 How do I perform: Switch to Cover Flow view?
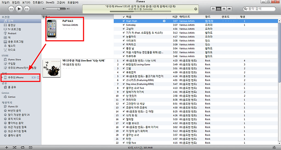229,9
